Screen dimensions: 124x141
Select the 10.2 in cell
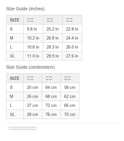pos(33,38)
